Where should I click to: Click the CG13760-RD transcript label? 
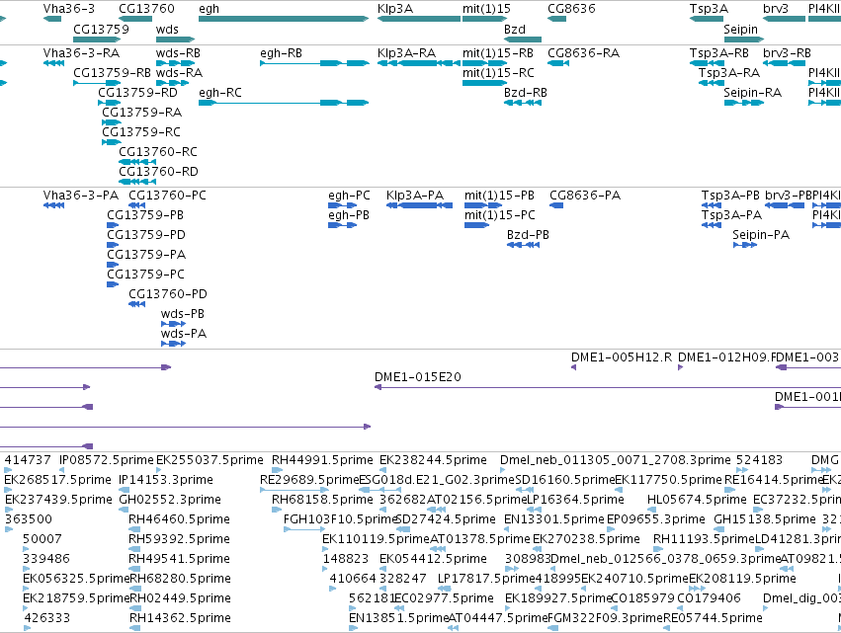click(158, 172)
